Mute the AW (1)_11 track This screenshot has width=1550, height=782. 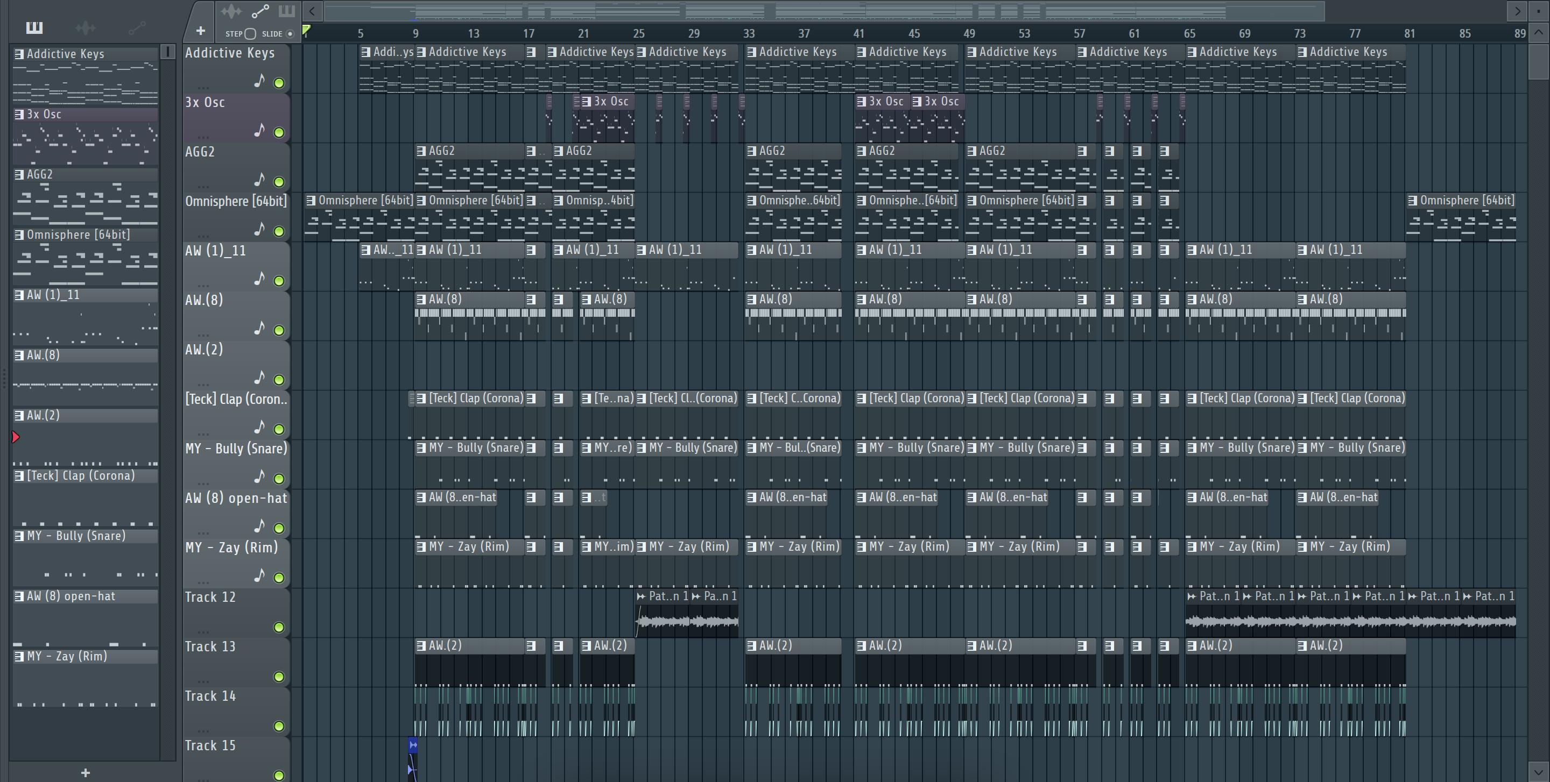point(279,281)
